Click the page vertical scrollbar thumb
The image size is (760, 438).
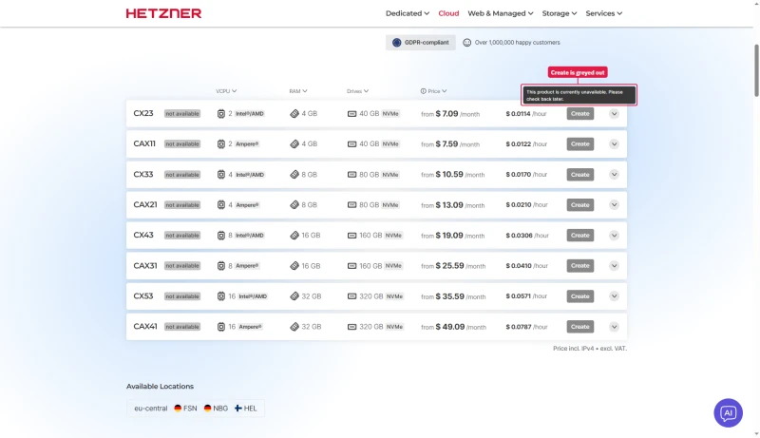756,70
